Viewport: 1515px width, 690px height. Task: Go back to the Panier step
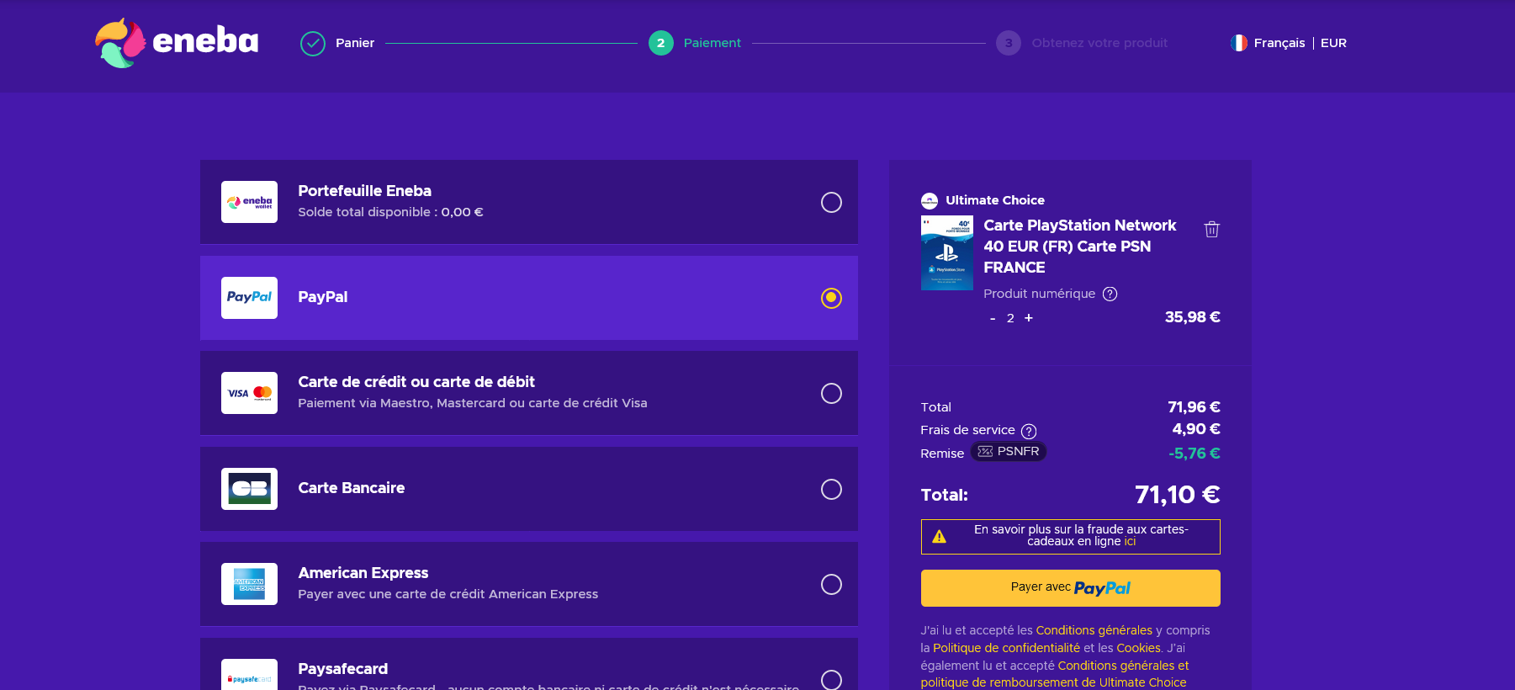point(355,43)
